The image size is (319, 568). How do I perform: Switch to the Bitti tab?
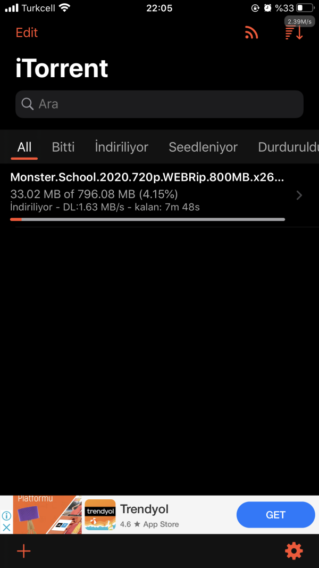tap(63, 147)
